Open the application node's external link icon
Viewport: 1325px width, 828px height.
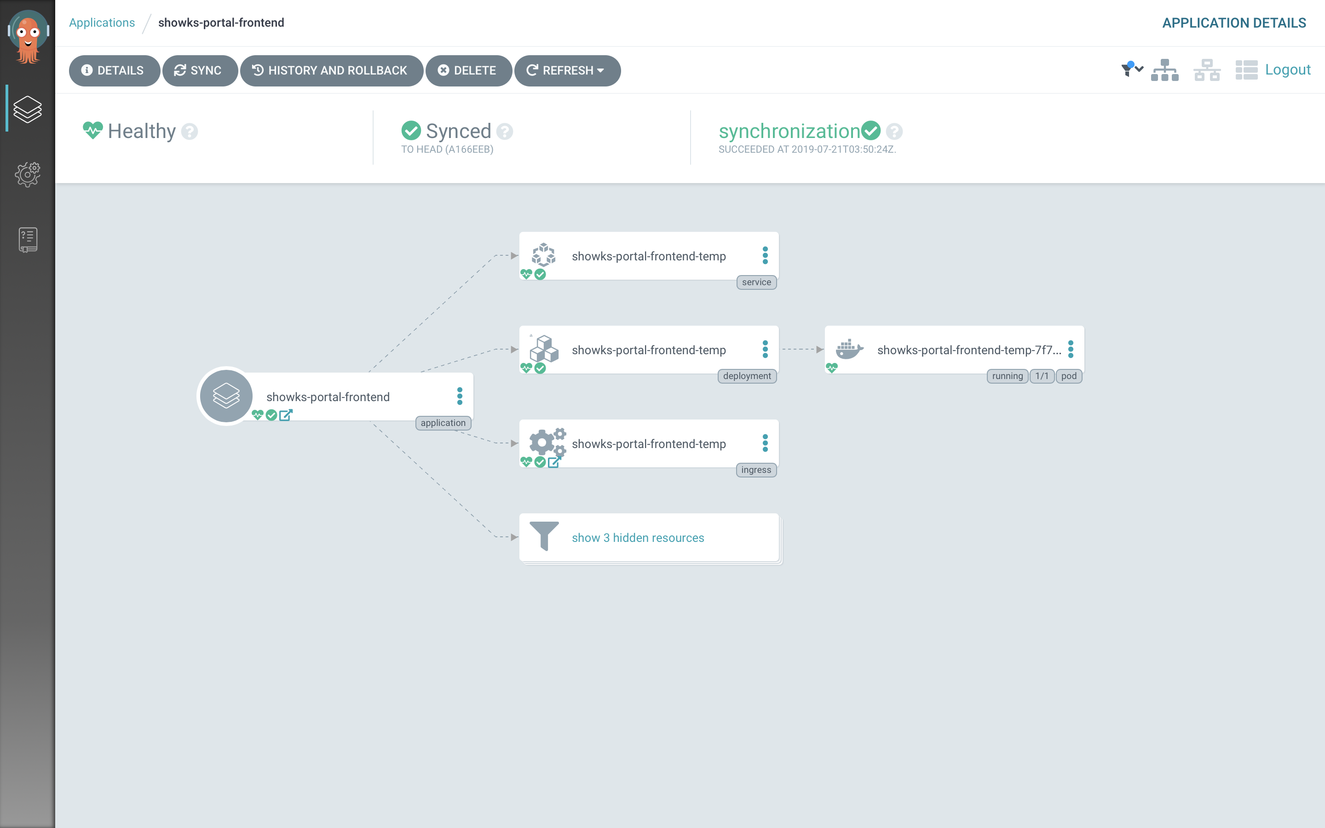point(285,415)
